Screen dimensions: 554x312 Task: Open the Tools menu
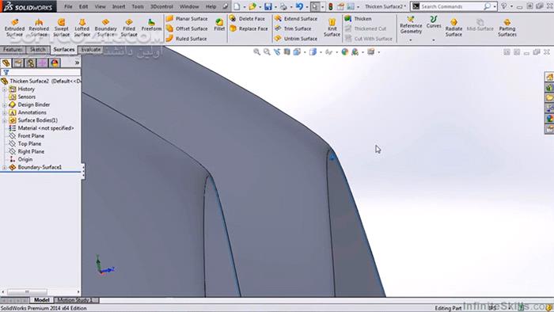pos(138,6)
